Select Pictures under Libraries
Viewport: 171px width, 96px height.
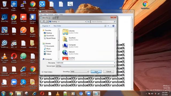[x=48, y=51]
